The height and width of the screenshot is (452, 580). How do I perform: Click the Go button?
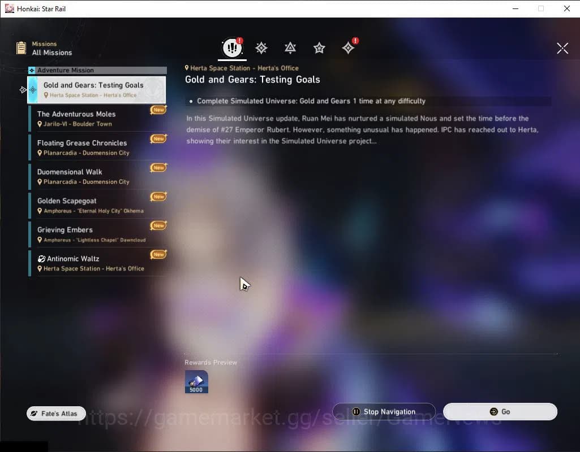point(500,411)
